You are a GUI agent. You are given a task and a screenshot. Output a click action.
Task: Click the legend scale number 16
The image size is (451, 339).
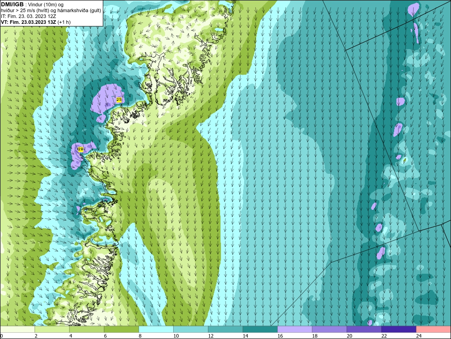point(280,336)
